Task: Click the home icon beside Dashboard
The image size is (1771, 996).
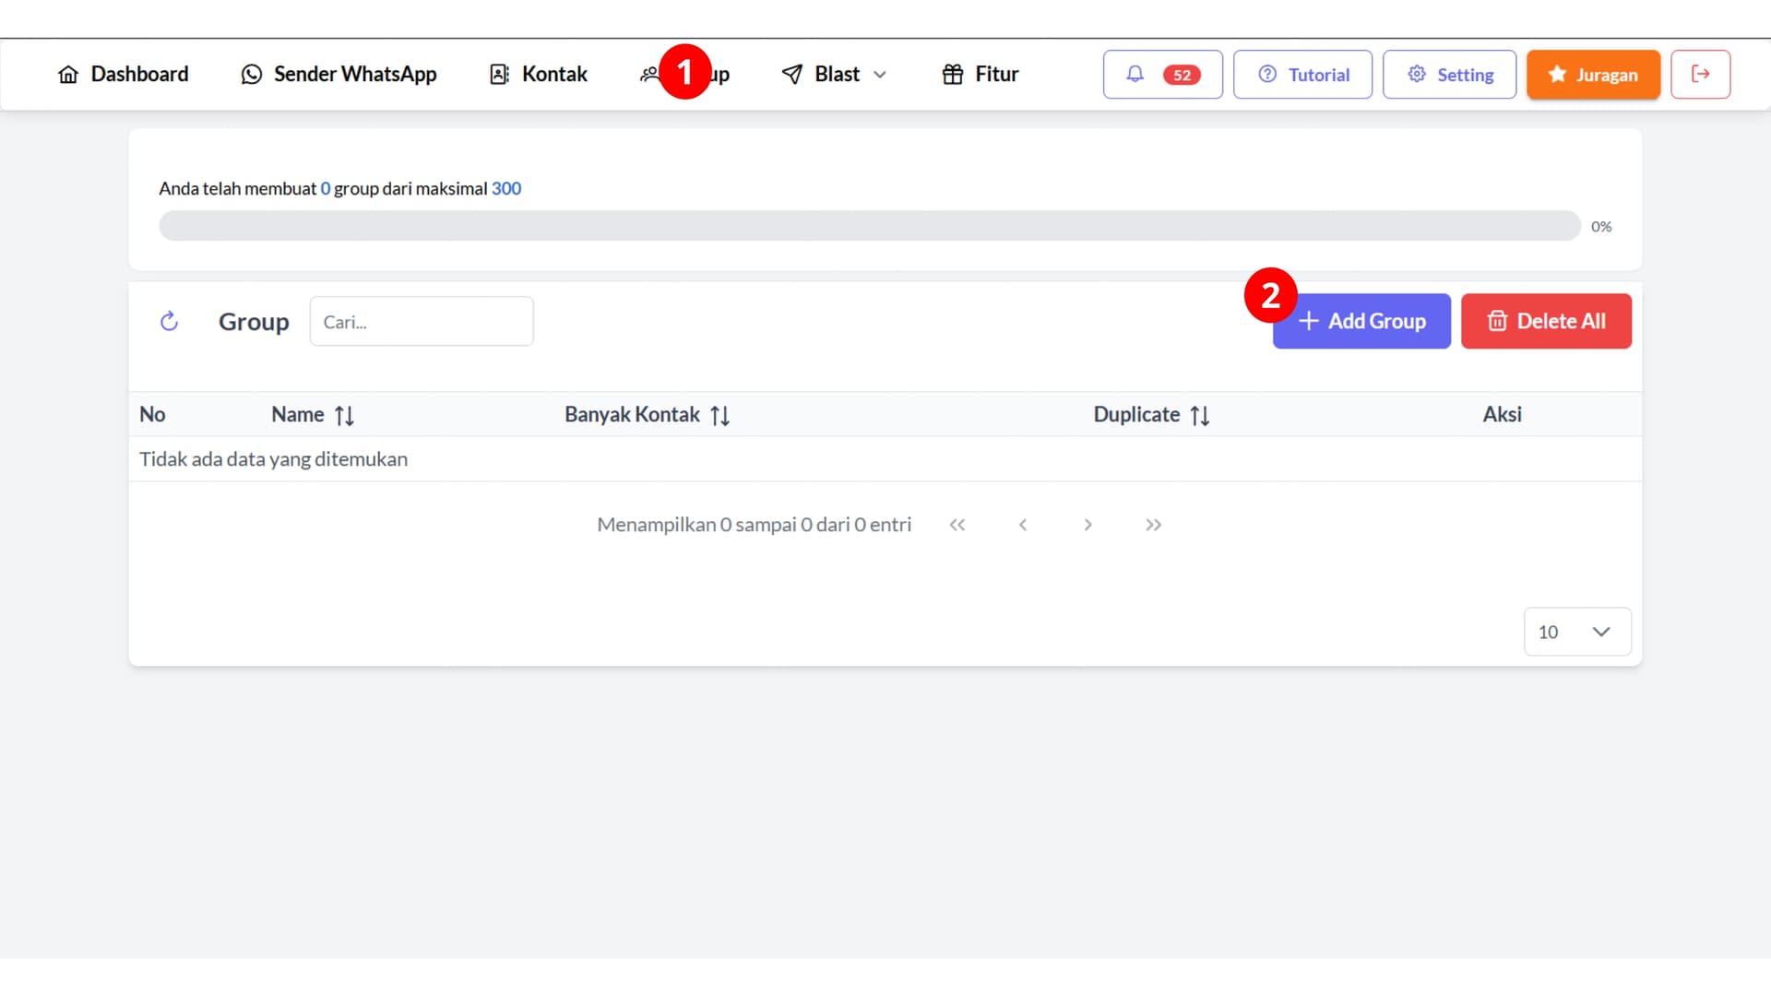Action: [x=68, y=75]
